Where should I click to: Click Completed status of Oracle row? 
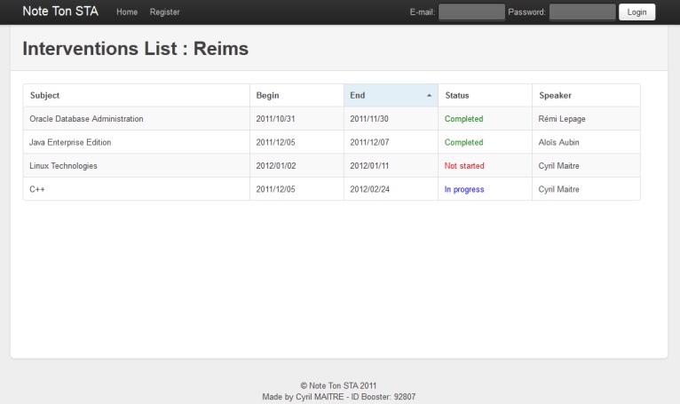coord(463,119)
